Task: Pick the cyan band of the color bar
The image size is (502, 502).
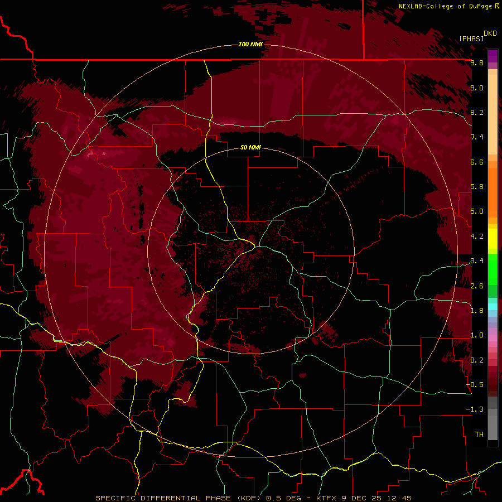Action: (x=493, y=307)
